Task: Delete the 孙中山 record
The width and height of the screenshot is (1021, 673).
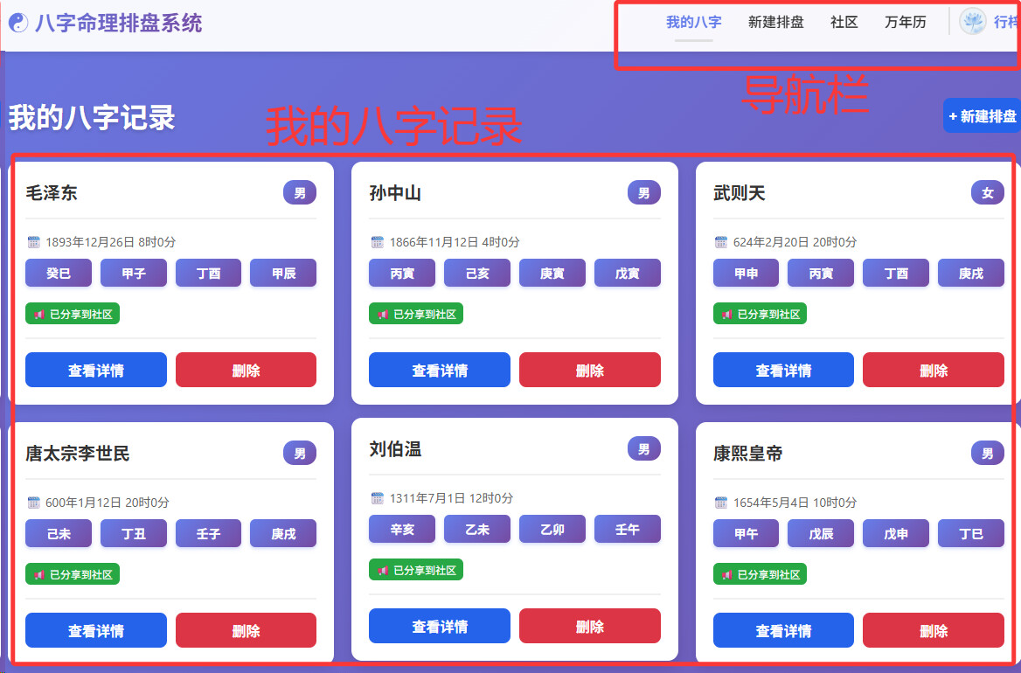Action: 589,370
